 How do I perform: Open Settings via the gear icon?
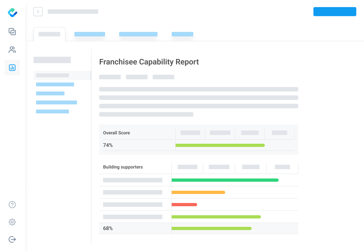click(12, 222)
